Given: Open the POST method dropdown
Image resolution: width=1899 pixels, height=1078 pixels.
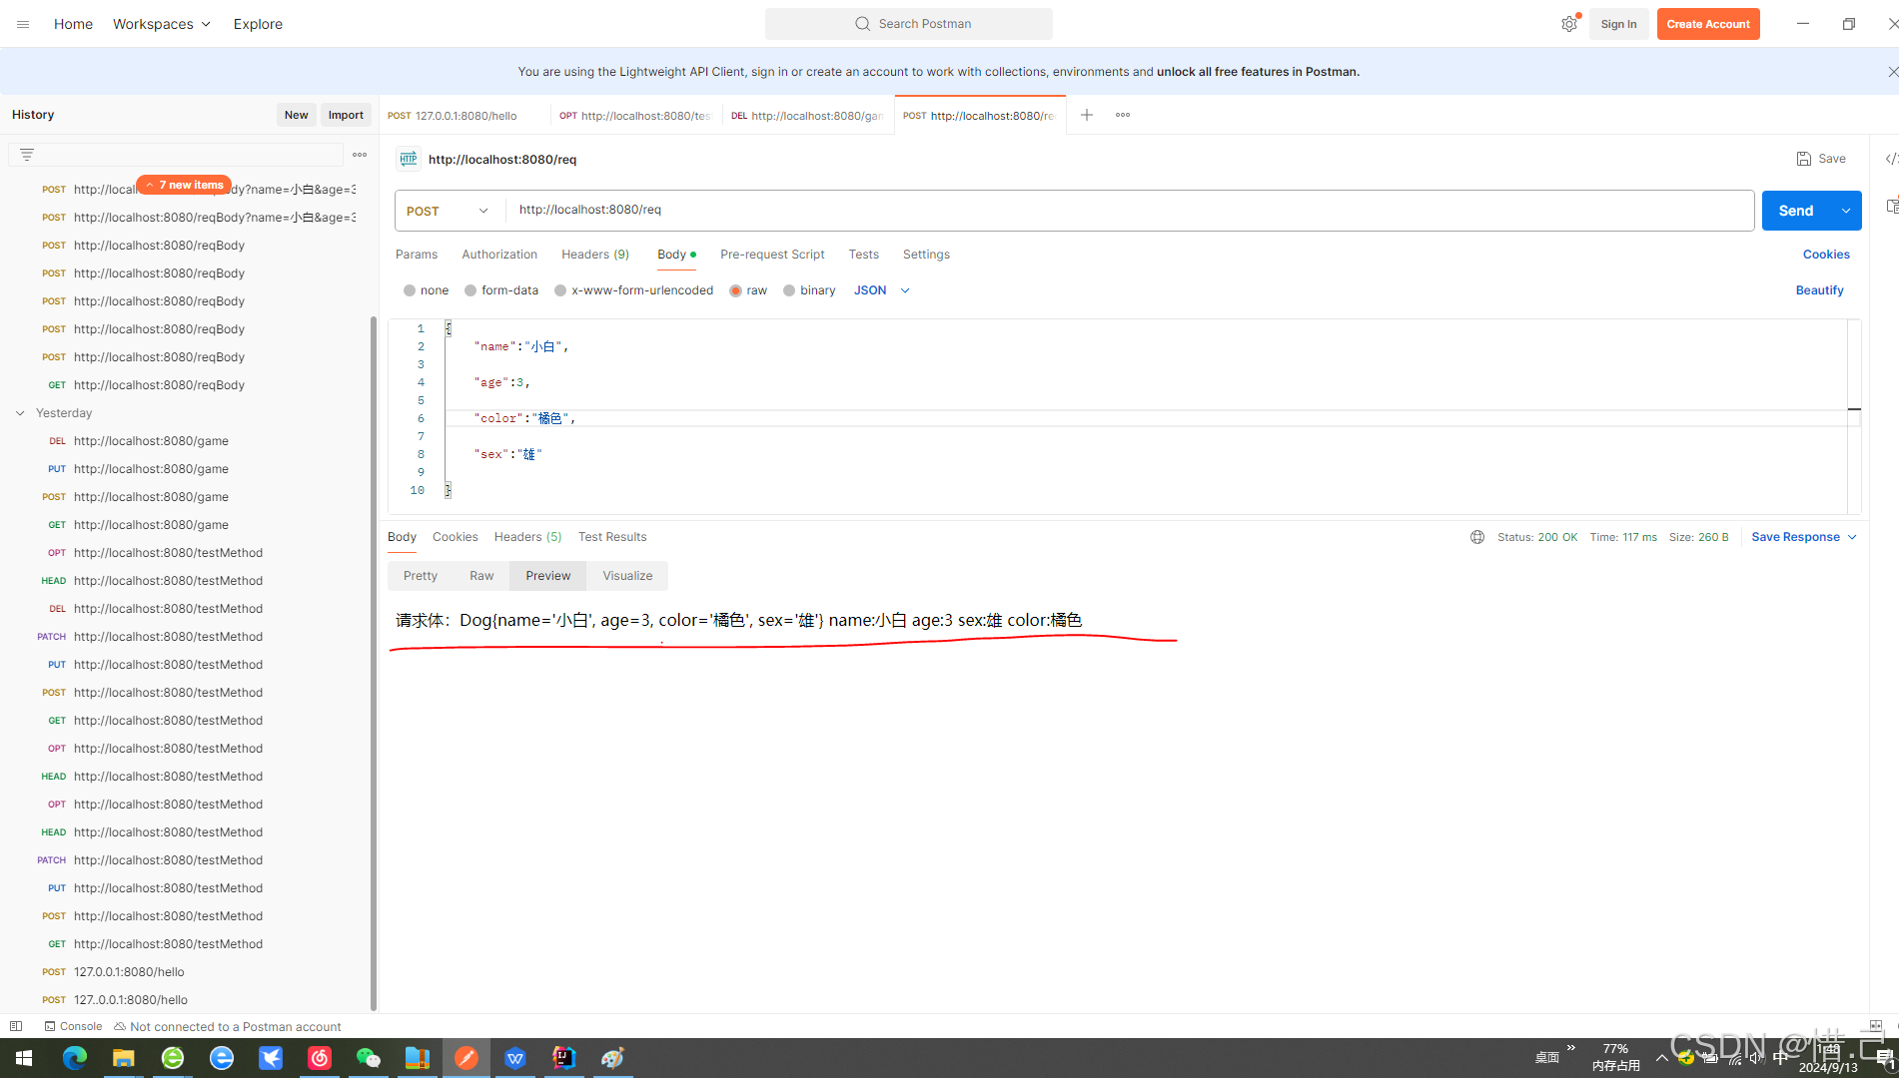Looking at the screenshot, I should coord(449,211).
